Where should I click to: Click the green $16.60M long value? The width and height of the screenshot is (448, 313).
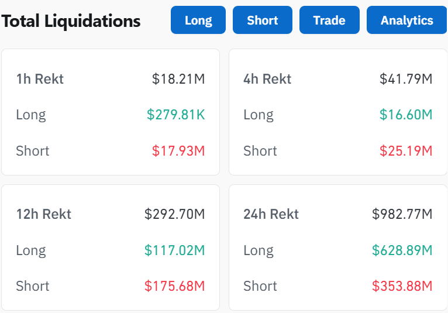(406, 115)
